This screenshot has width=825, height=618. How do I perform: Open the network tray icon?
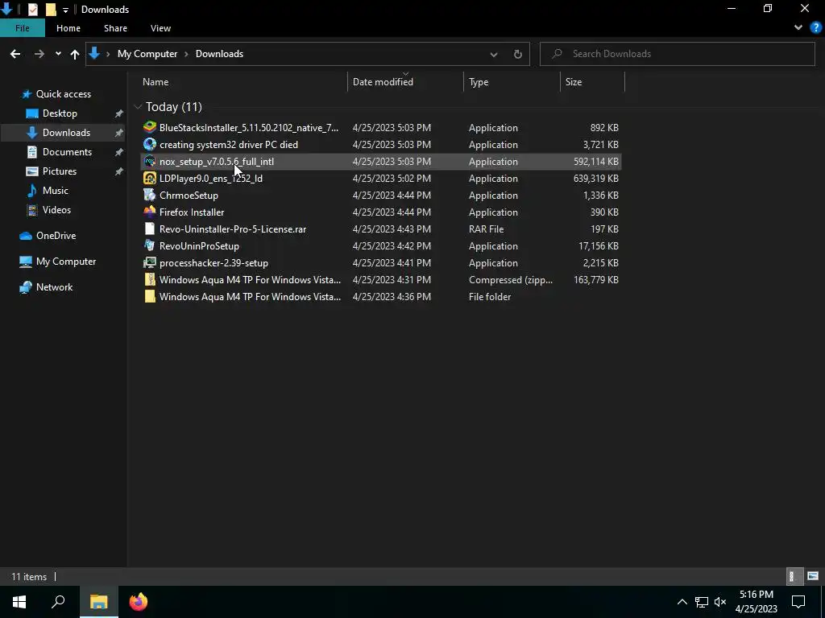coord(702,602)
